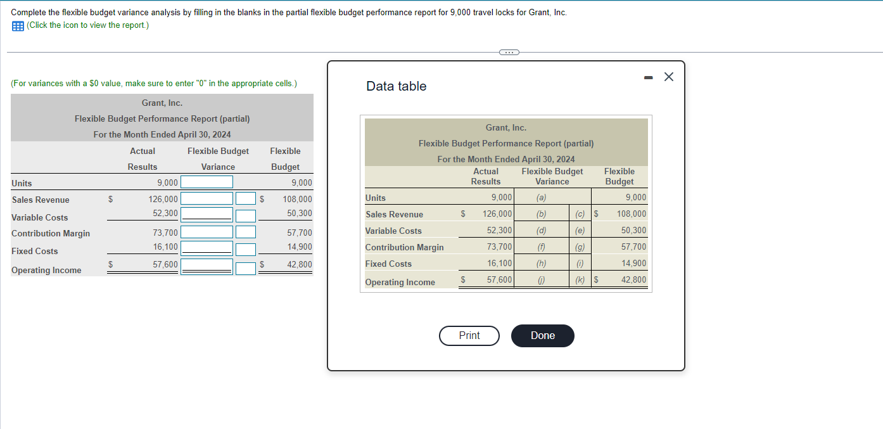Click blank (e) in data table
Viewport: 883px width, 429px height.
click(x=580, y=231)
